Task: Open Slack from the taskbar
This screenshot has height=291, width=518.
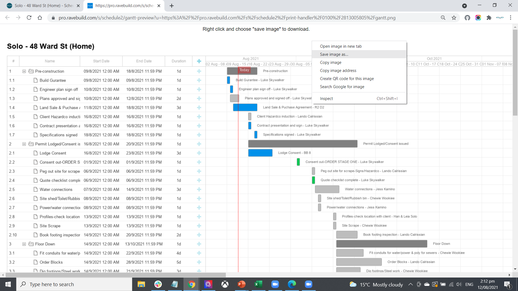Action: coord(158,284)
